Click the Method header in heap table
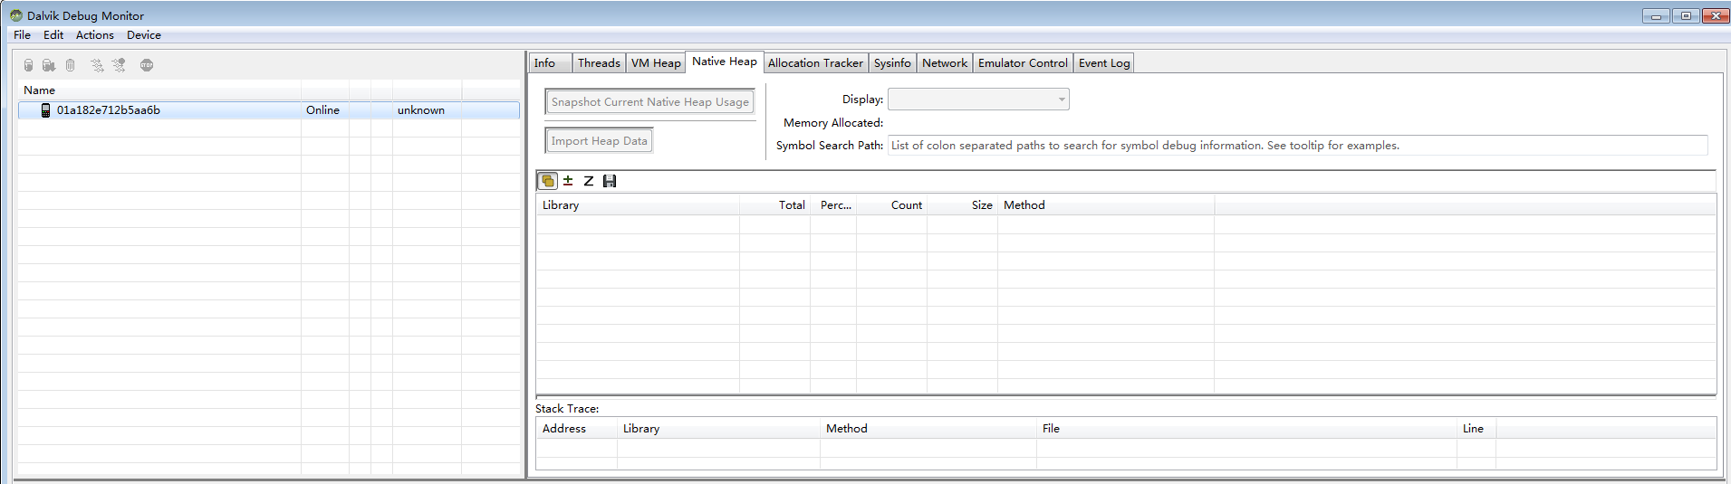 click(1106, 205)
